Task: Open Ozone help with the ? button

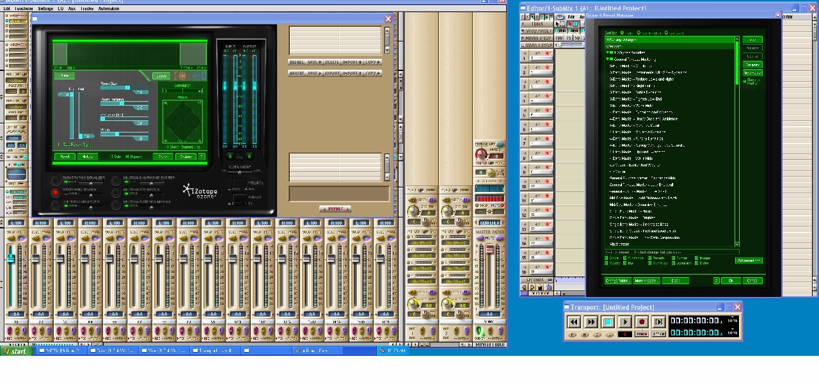Action: tap(202, 157)
